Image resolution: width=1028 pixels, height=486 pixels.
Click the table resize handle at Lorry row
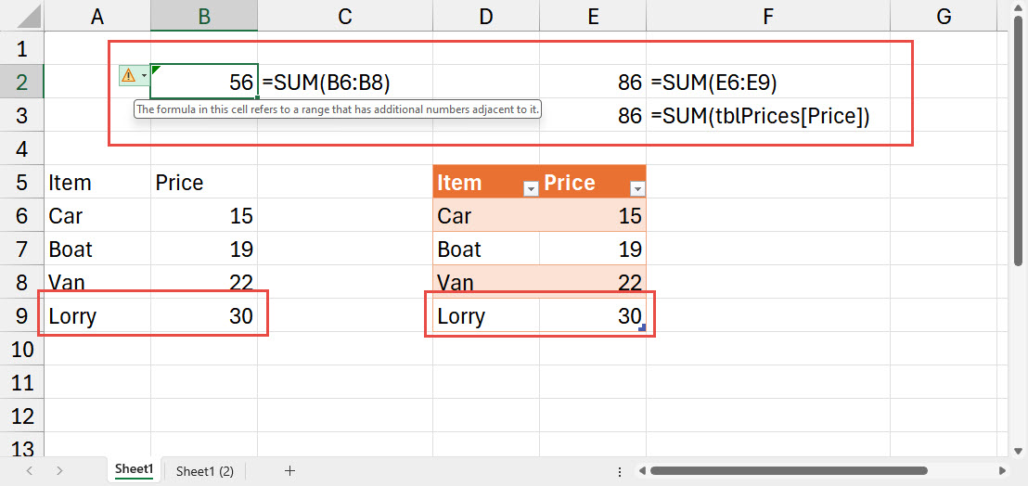[x=642, y=328]
